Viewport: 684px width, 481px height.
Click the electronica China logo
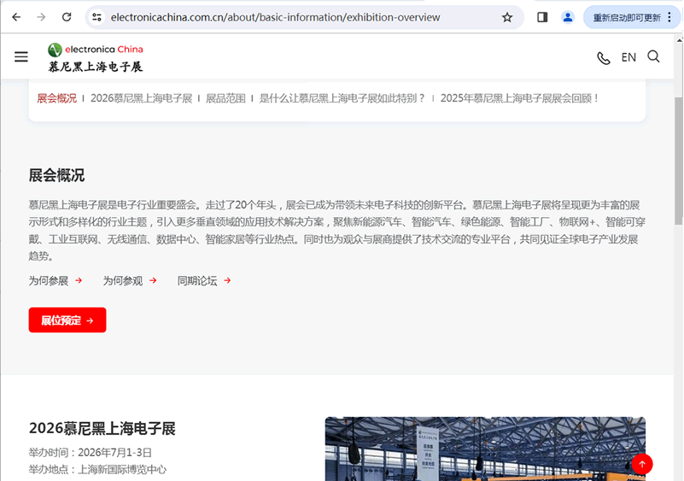pyautogui.click(x=96, y=57)
